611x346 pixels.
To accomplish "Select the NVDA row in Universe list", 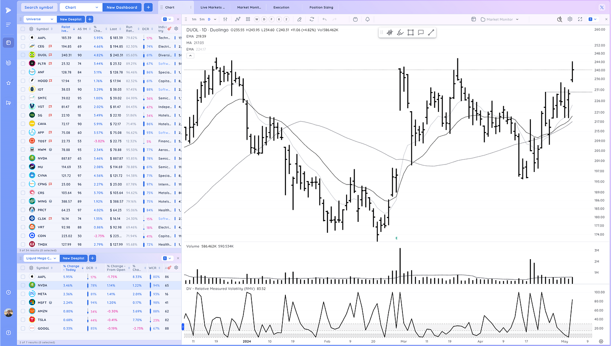I will point(99,158).
